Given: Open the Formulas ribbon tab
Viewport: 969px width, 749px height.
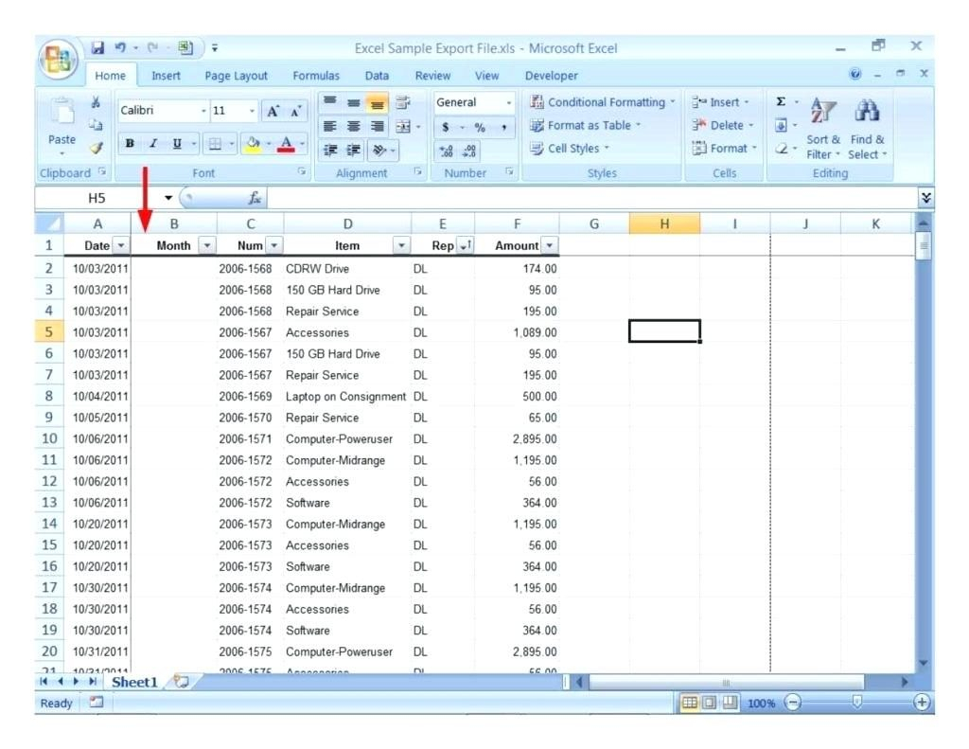Looking at the screenshot, I should pos(316,76).
